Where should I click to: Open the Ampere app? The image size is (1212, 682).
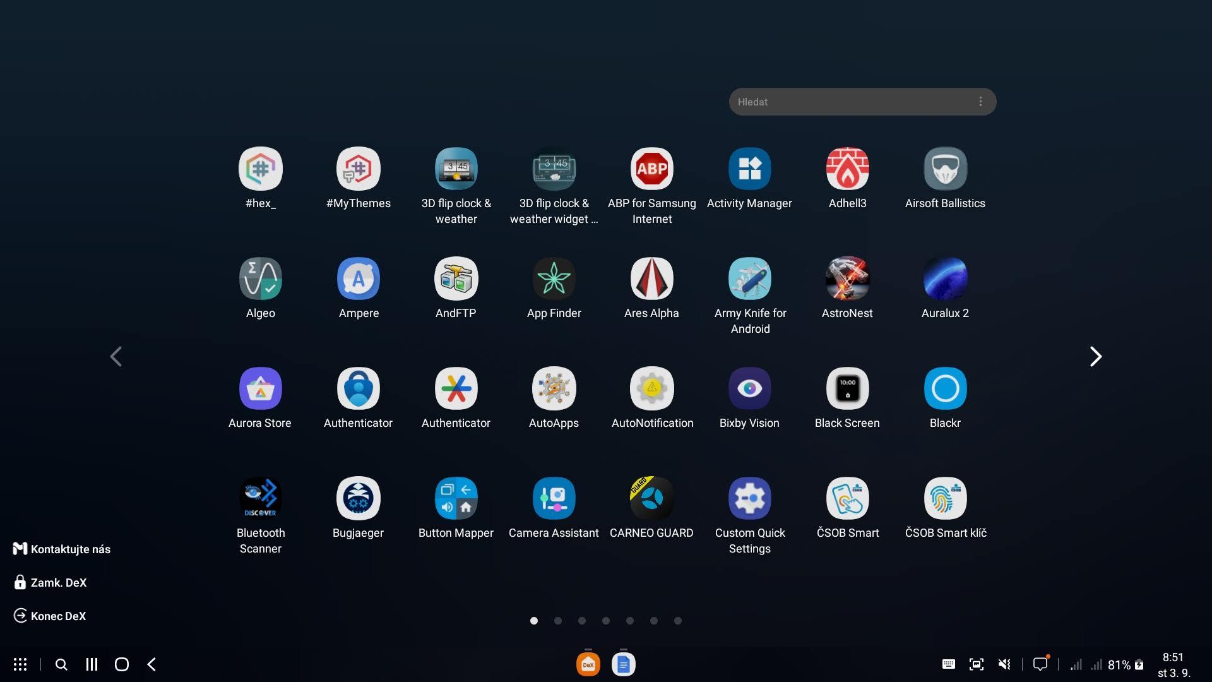click(x=358, y=278)
